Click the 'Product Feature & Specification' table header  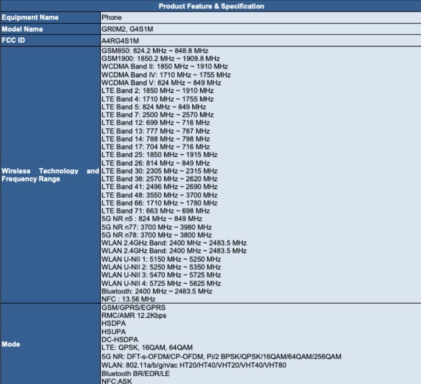tap(211, 6)
